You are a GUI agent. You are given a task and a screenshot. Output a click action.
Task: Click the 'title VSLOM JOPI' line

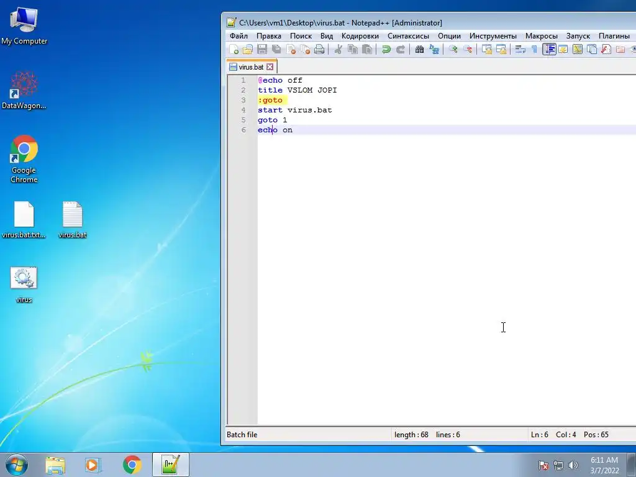(298, 90)
